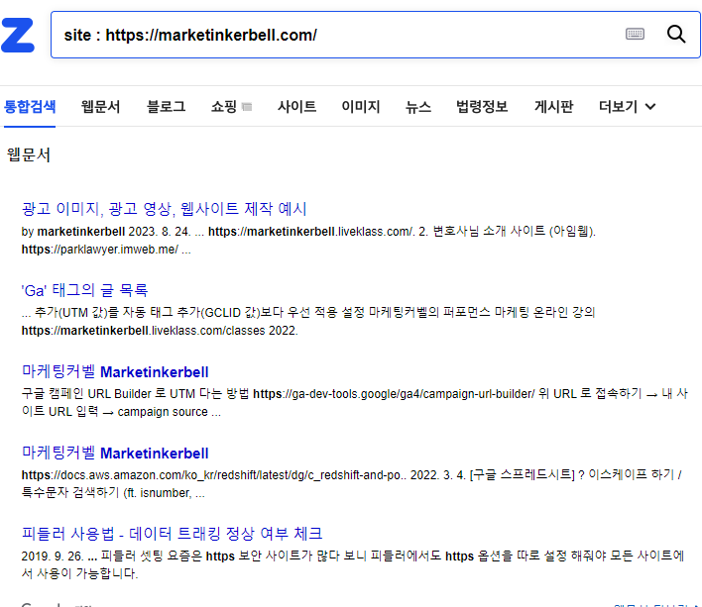Image resolution: width=702 pixels, height=607 pixels.
Task: Click the Zum Z logo
Action: (18, 35)
